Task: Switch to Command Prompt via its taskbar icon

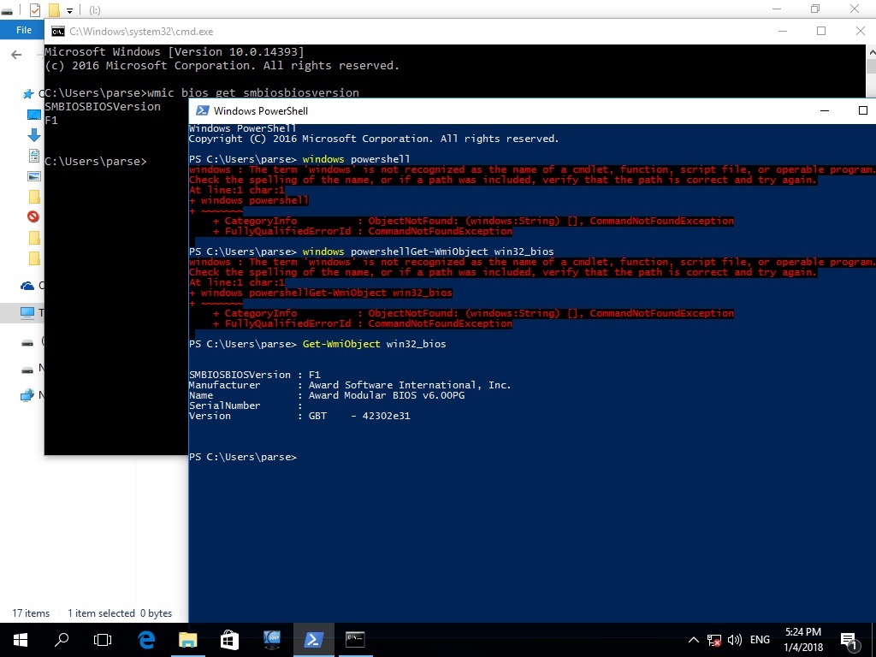Action: (x=355, y=640)
